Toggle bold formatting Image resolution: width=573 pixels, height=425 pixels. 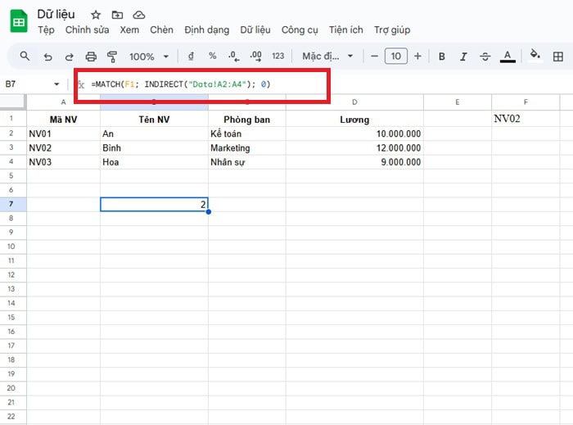pos(442,57)
